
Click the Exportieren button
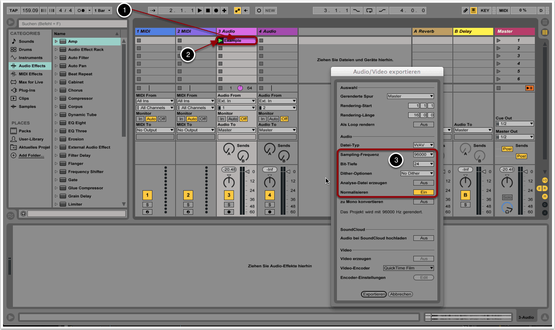374,294
